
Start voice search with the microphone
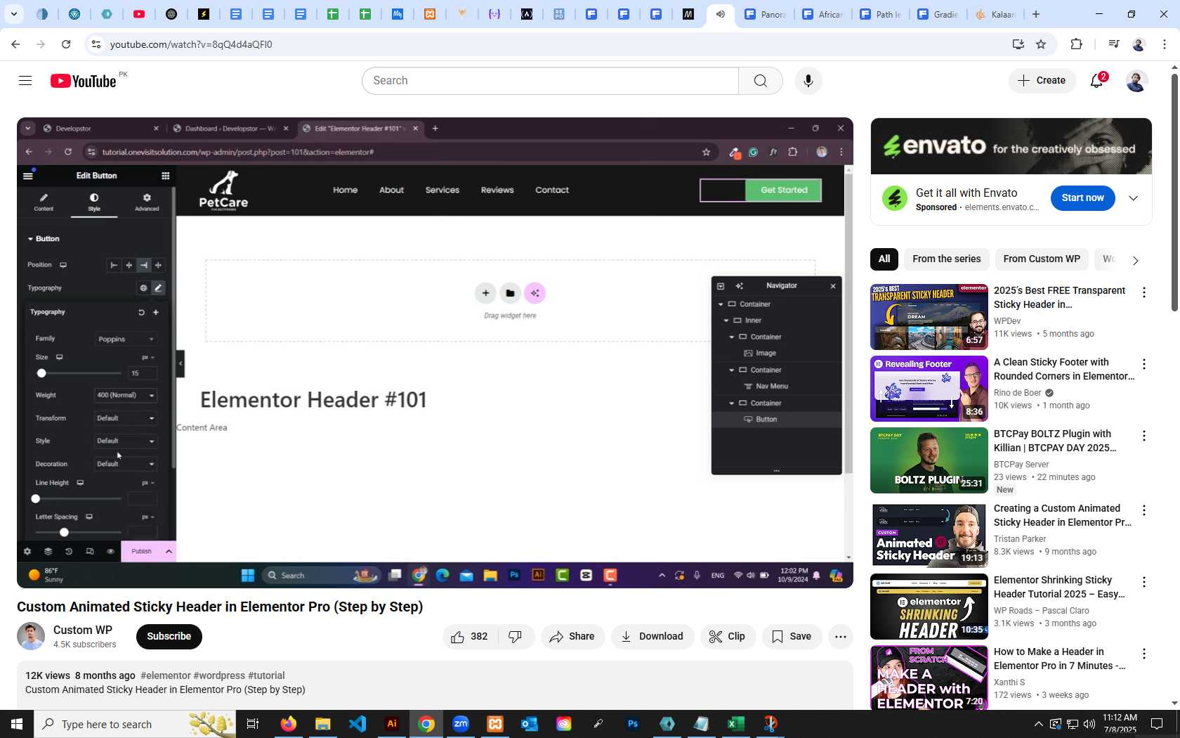[808, 81]
